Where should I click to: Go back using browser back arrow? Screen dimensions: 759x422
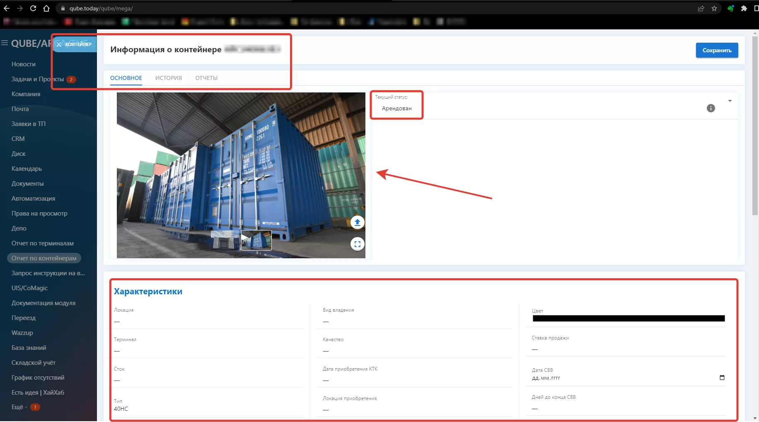7,8
